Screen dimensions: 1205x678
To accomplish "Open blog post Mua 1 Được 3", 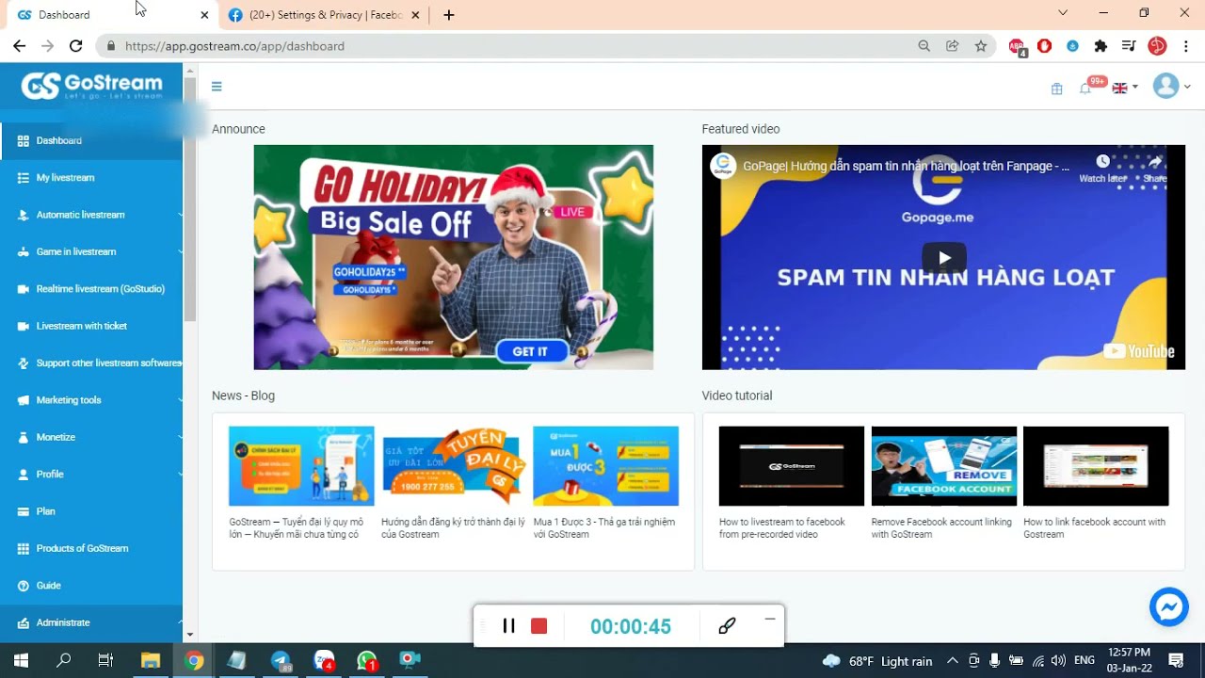I will tap(605, 483).
